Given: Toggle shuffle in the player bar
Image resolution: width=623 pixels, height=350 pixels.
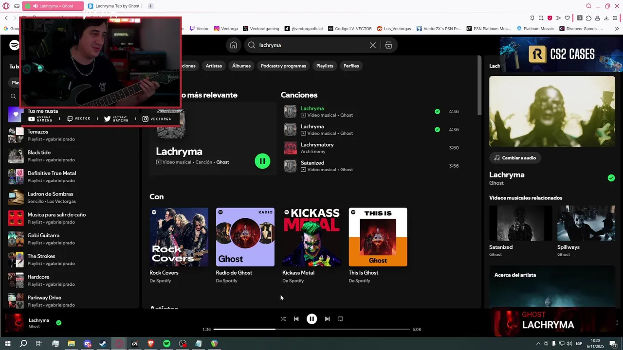Looking at the screenshot, I should click(x=283, y=319).
